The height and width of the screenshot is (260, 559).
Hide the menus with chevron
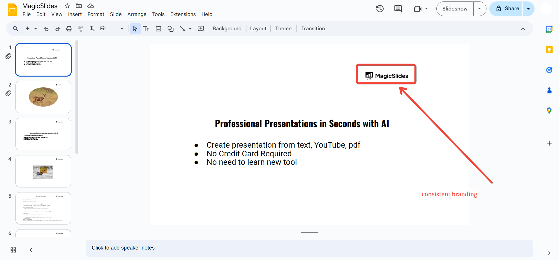523,29
